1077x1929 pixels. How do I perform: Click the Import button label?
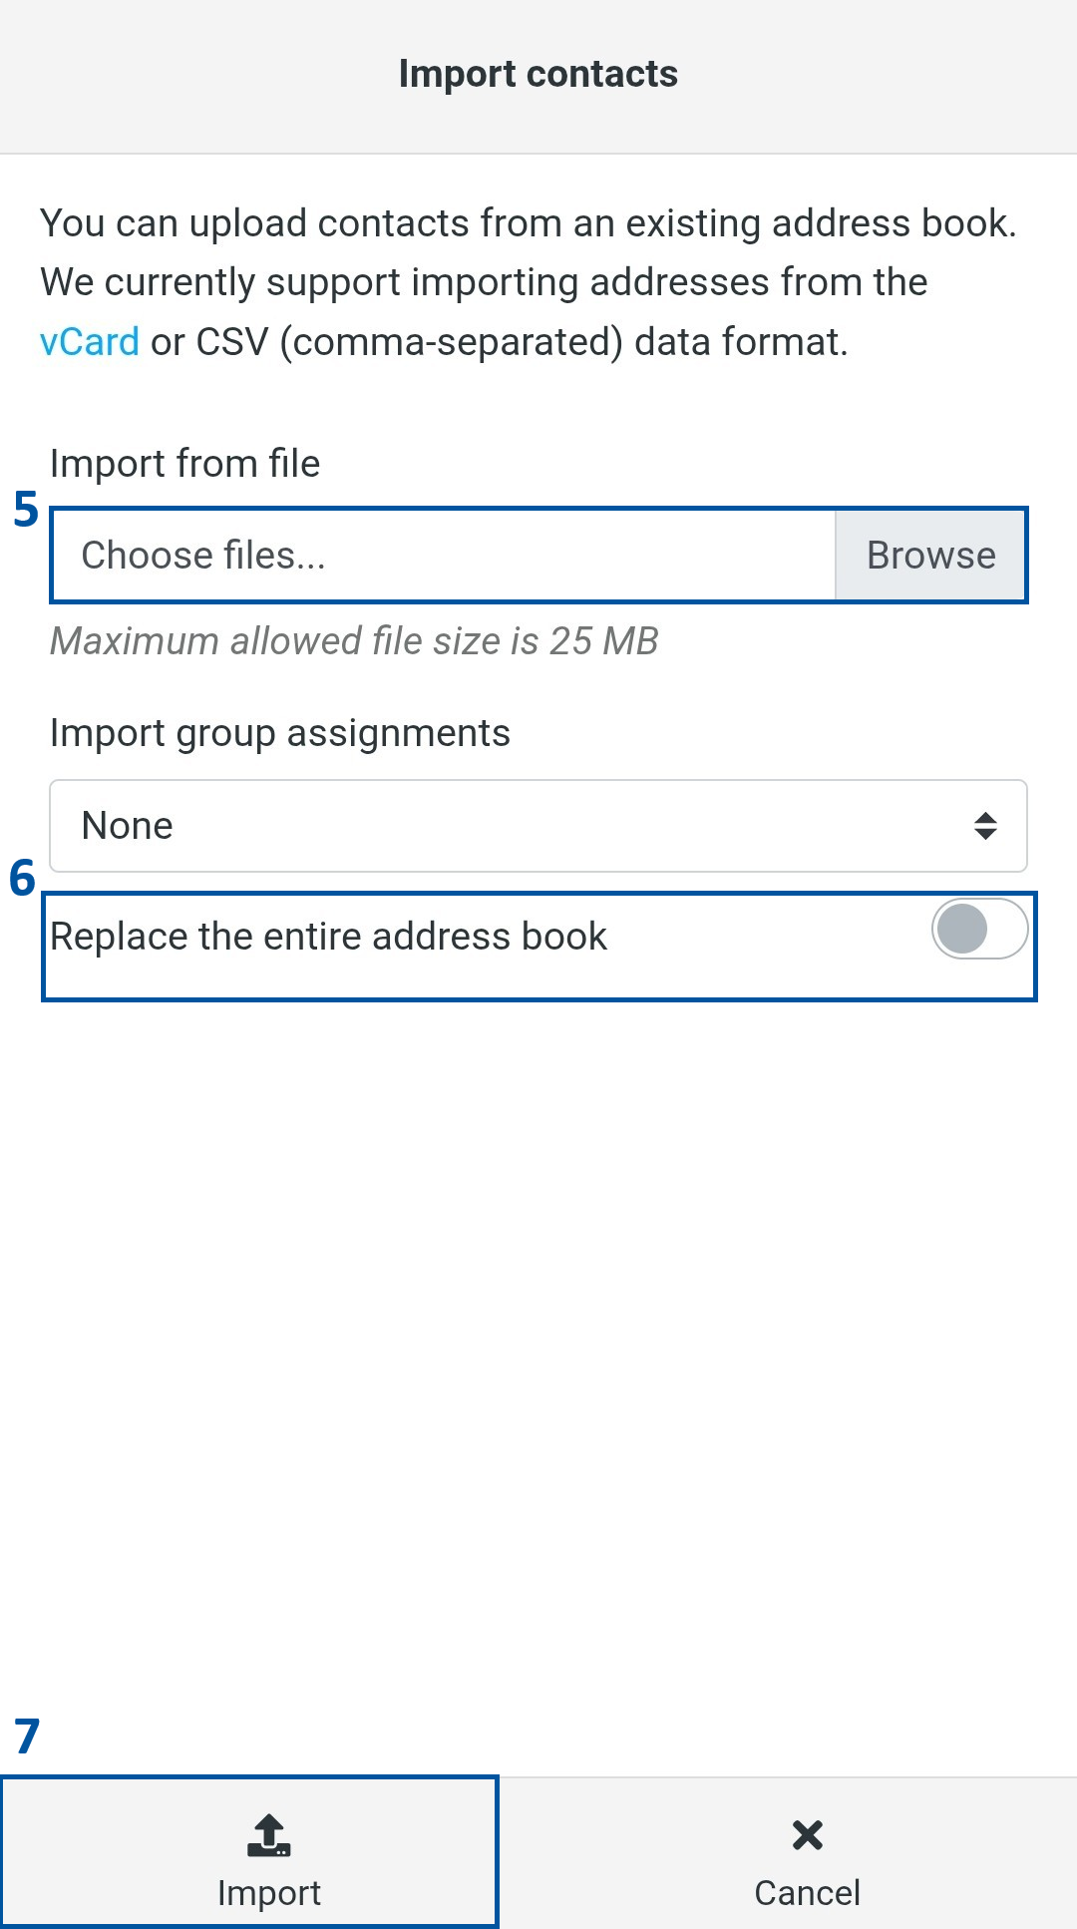coord(269,1893)
